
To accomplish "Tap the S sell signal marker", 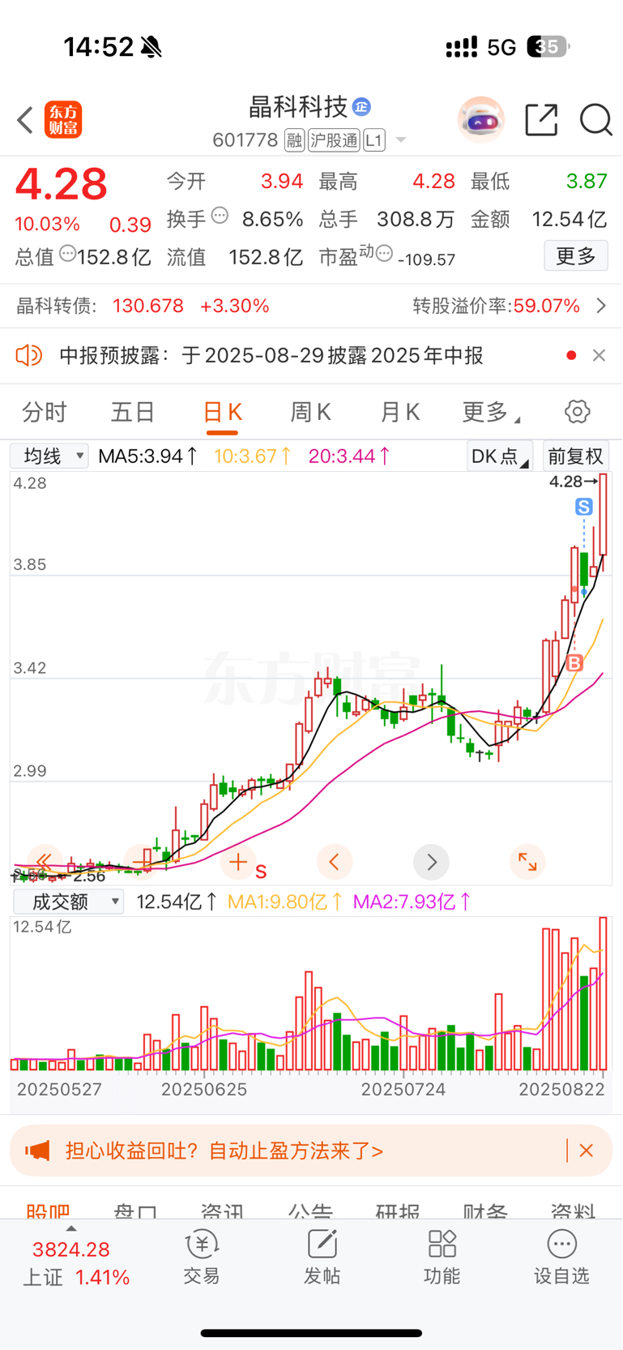I will tap(583, 507).
